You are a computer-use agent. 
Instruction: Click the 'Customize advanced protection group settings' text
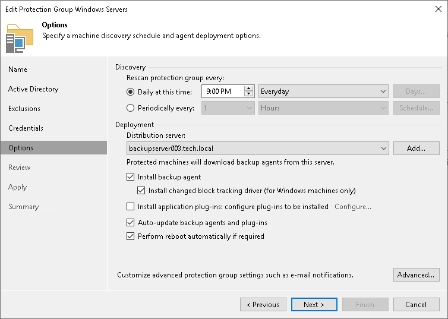coord(235,275)
